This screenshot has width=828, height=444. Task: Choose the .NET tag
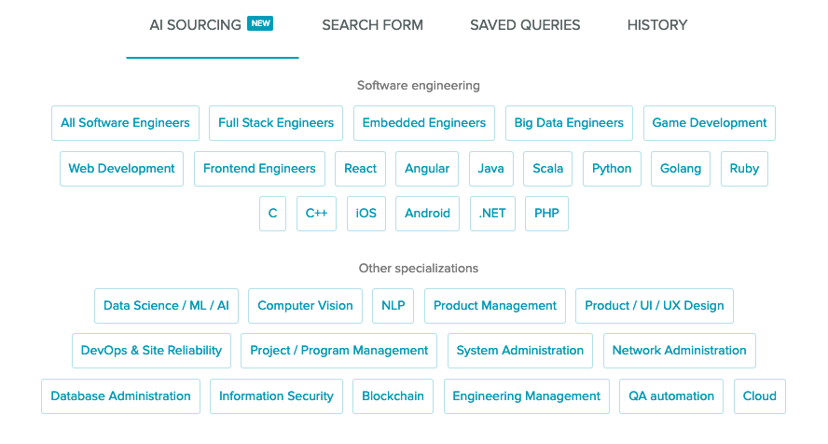492,214
